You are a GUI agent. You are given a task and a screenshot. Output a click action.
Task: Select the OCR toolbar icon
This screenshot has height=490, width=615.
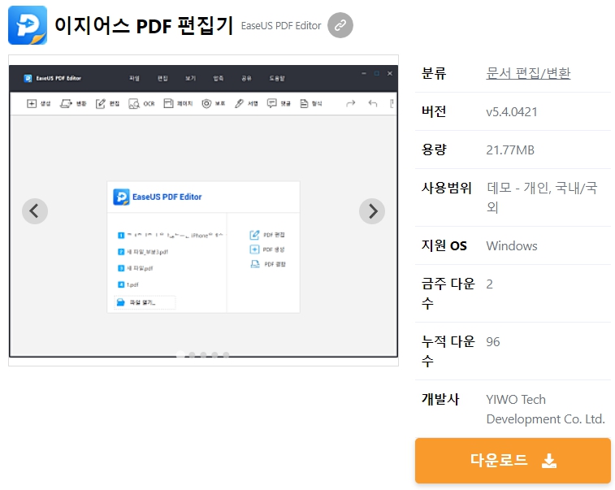tap(134, 103)
